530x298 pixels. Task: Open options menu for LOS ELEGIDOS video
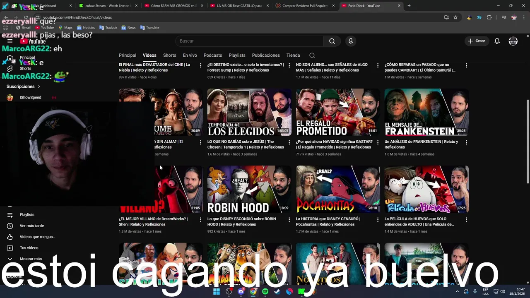point(289,142)
